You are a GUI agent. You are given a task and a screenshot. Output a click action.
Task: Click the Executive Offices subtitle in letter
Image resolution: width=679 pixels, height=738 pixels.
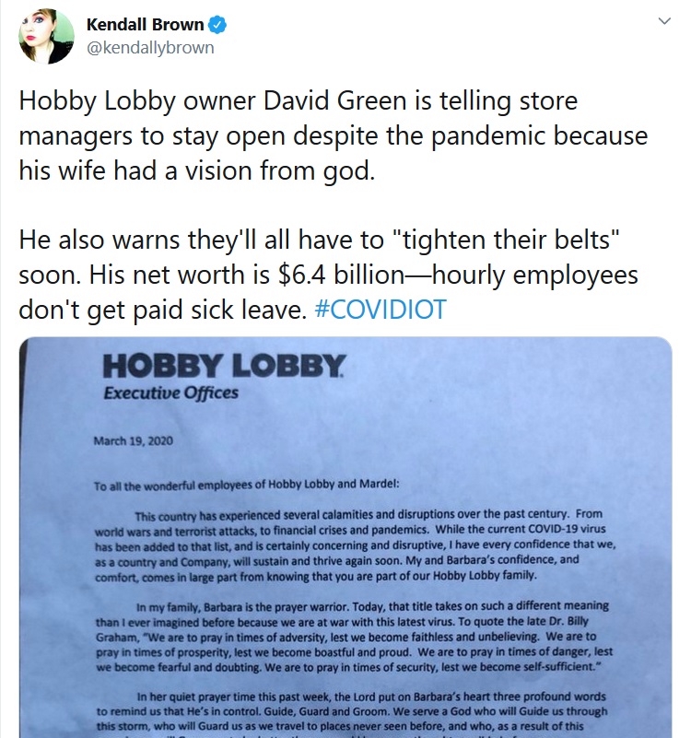pos(170,392)
